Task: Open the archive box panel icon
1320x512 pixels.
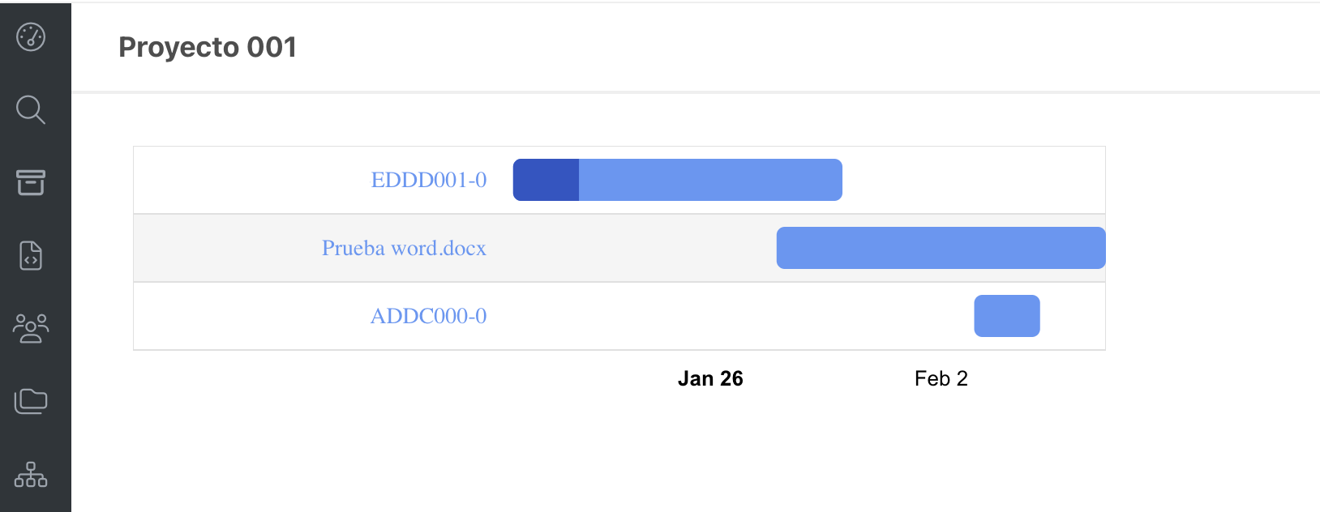Action: click(x=31, y=182)
